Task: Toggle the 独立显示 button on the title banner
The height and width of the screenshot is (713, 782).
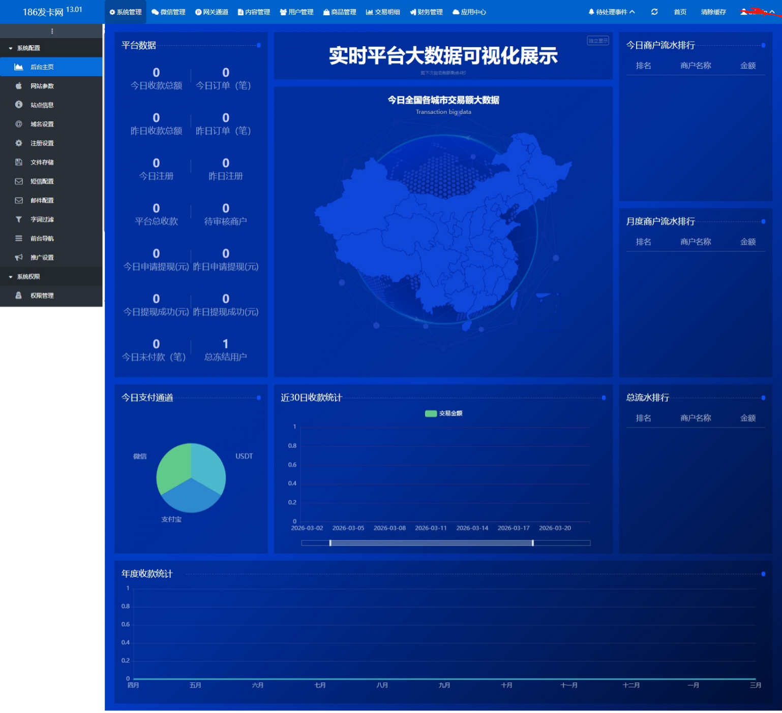Action: [597, 41]
